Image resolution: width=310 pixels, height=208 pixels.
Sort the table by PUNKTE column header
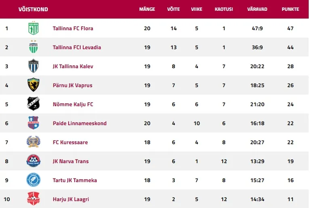[x=290, y=9]
